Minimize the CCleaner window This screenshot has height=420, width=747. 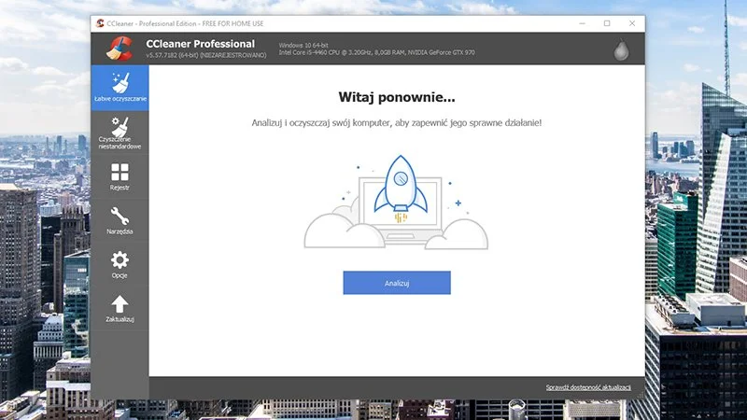[x=582, y=23]
